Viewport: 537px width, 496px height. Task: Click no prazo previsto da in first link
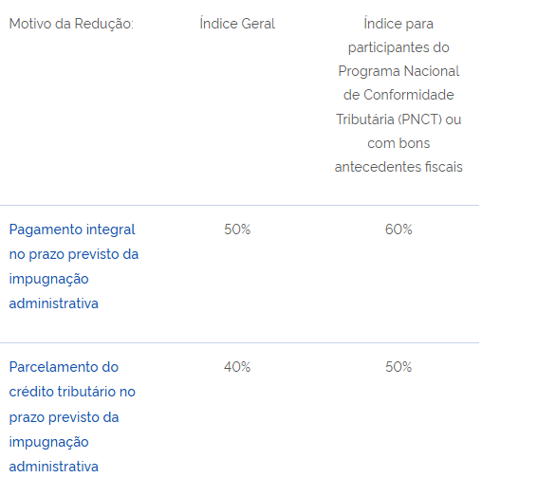(74, 254)
